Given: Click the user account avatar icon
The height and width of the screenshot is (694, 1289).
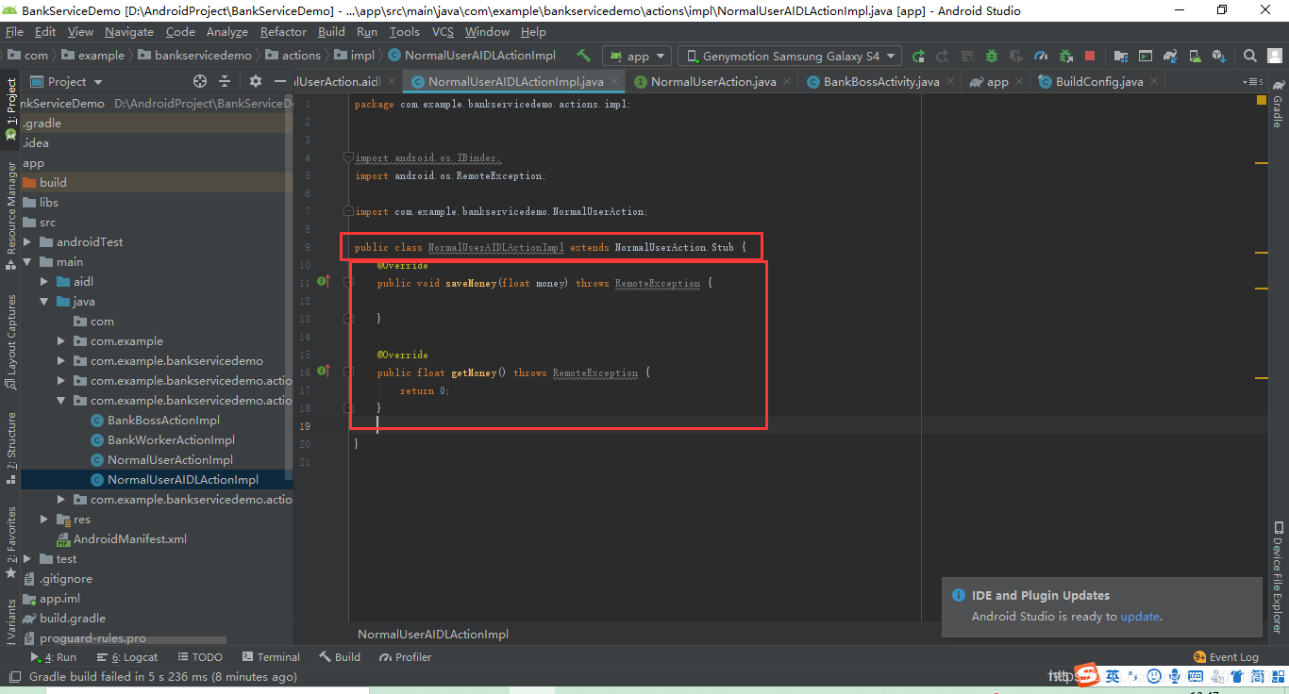Looking at the screenshot, I should click(x=1275, y=56).
